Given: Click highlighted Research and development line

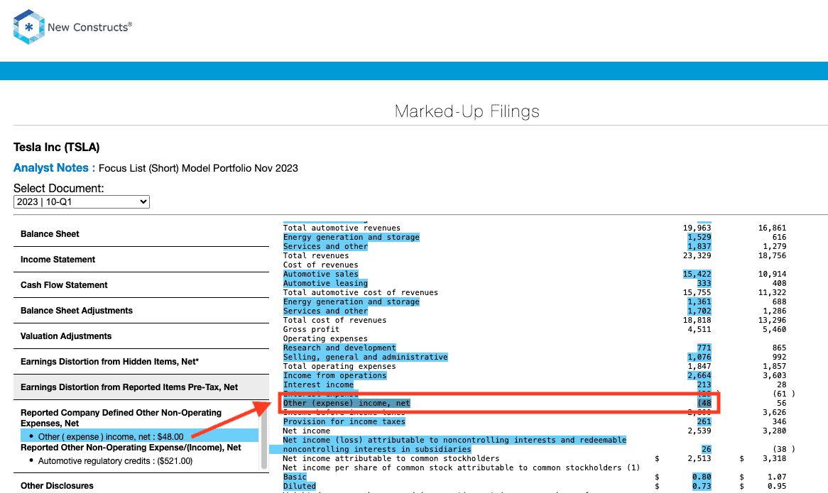Looking at the screenshot, I should coord(339,348).
